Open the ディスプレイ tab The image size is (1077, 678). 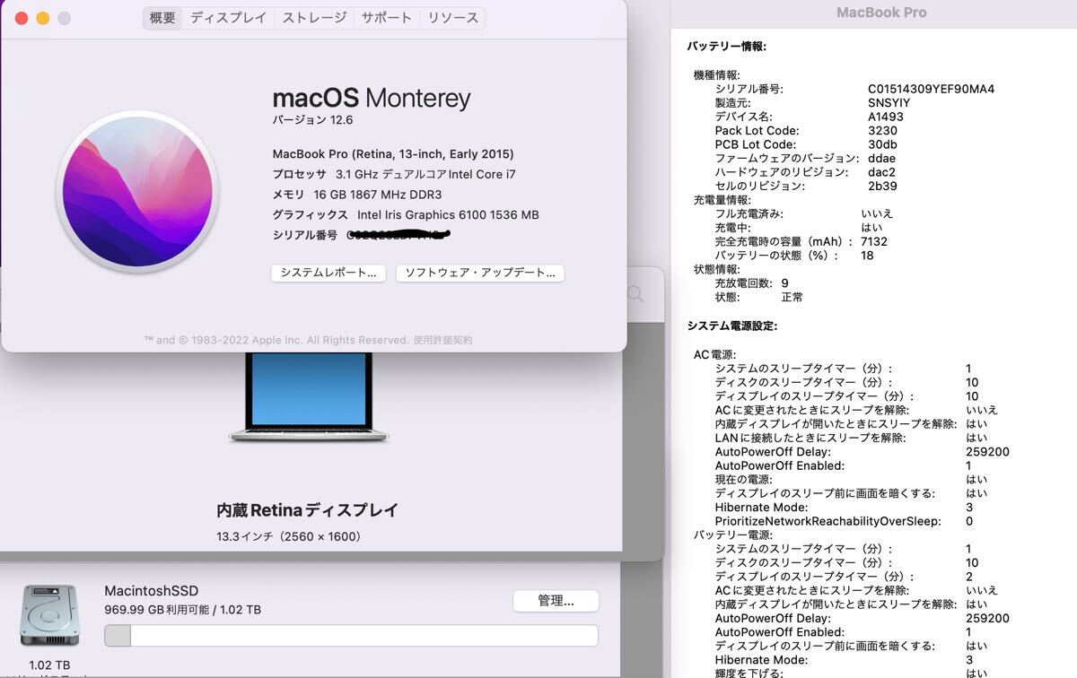click(x=229, y=18)
